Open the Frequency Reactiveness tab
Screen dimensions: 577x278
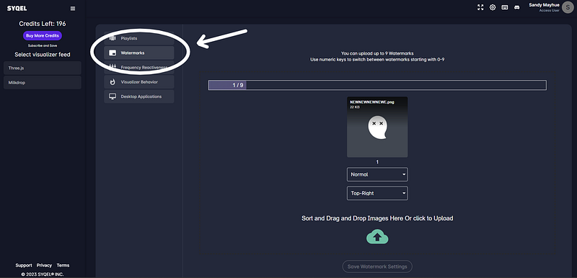(x=139, y=67)
